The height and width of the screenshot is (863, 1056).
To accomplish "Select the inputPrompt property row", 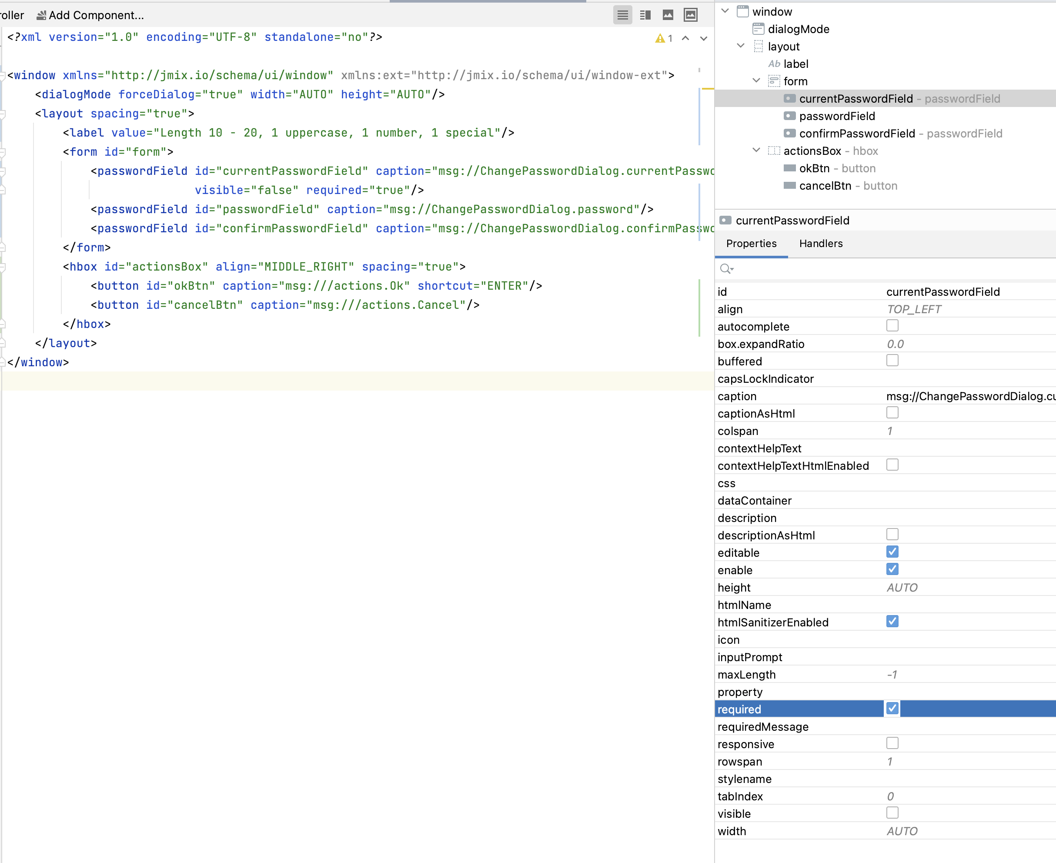I will [x=885, y=657].
